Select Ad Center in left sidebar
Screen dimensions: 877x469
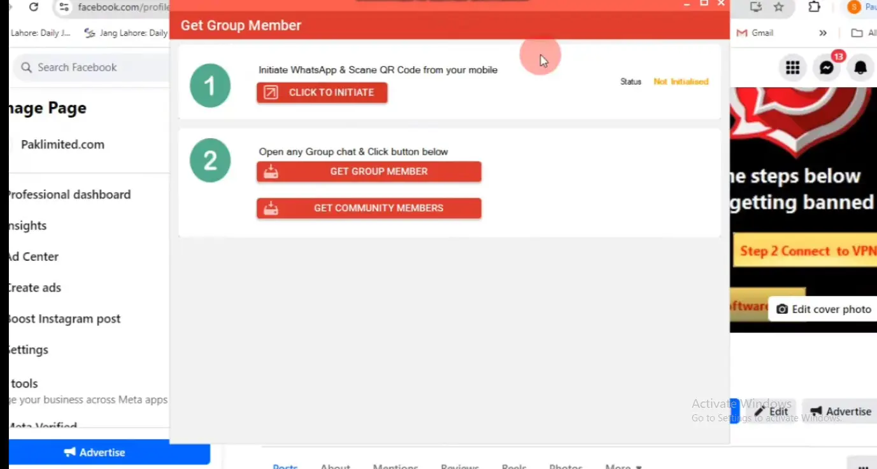[x=33, y=256]
